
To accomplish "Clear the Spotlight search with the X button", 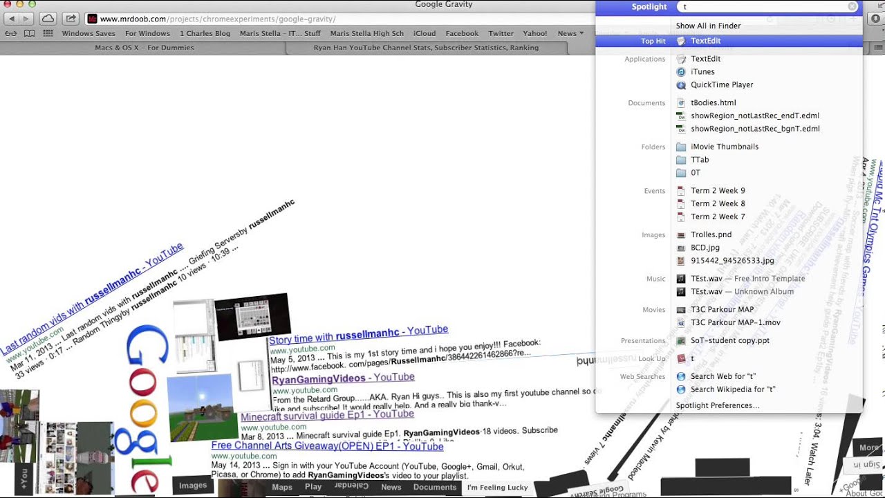I will (x=853, y=6).
